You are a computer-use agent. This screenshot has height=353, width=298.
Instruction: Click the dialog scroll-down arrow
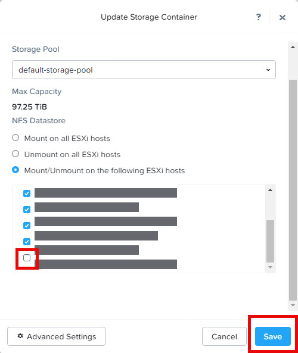(293, 305)
